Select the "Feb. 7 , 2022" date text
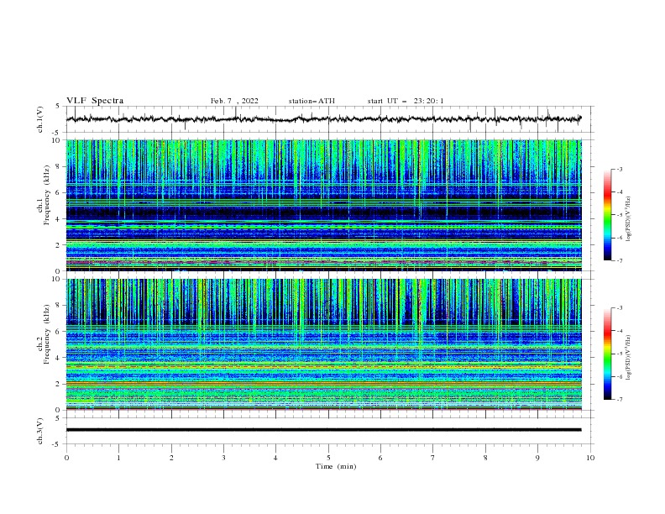Viewport: 665px width, 514px height. 234,101
